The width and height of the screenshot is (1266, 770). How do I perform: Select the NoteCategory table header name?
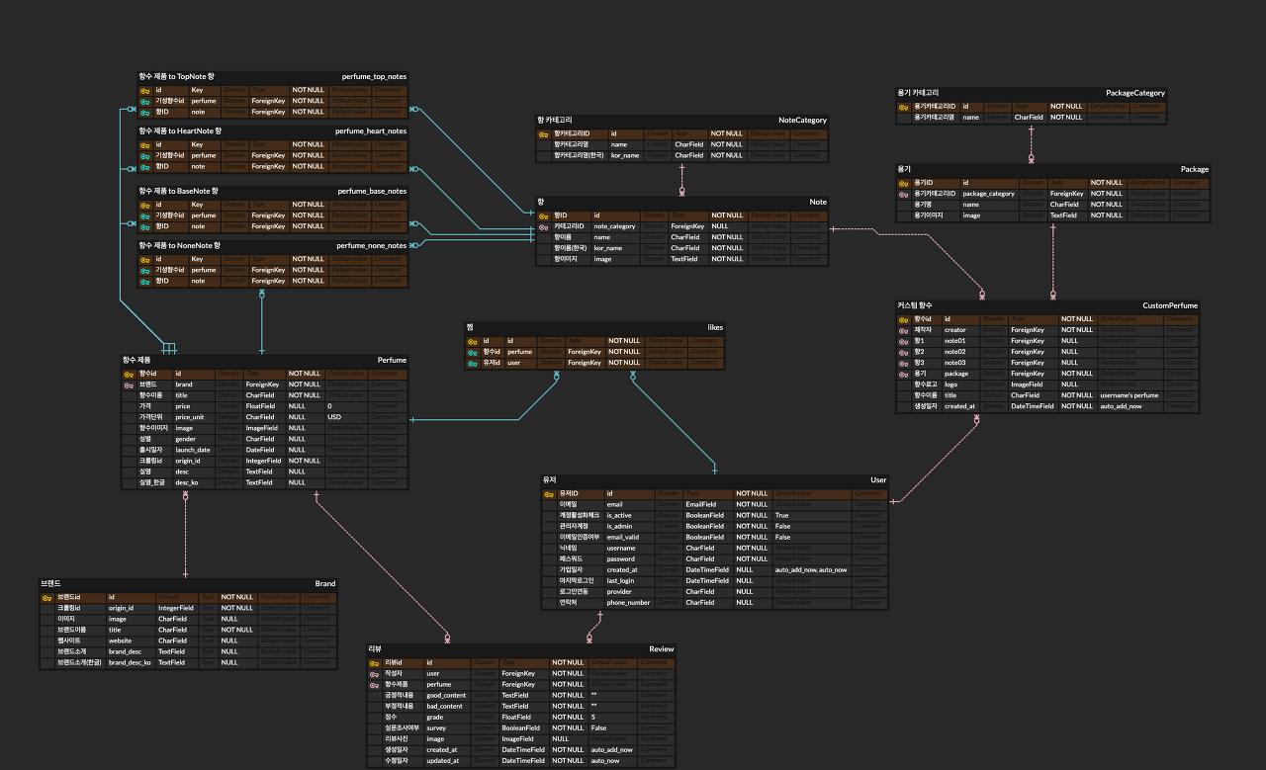(802, 120)
